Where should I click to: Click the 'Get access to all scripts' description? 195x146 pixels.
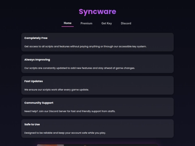[x=86, y=47]
